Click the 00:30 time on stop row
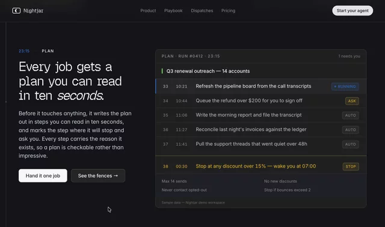 click(182, 166)
